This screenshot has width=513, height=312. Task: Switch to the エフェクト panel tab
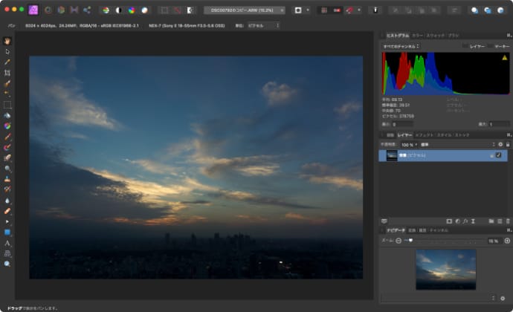tap(424, 134)
